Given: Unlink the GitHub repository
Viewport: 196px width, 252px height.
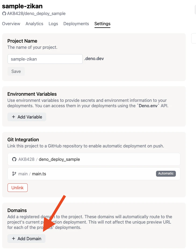Looking at the screenshot, I should click(17, 188).
